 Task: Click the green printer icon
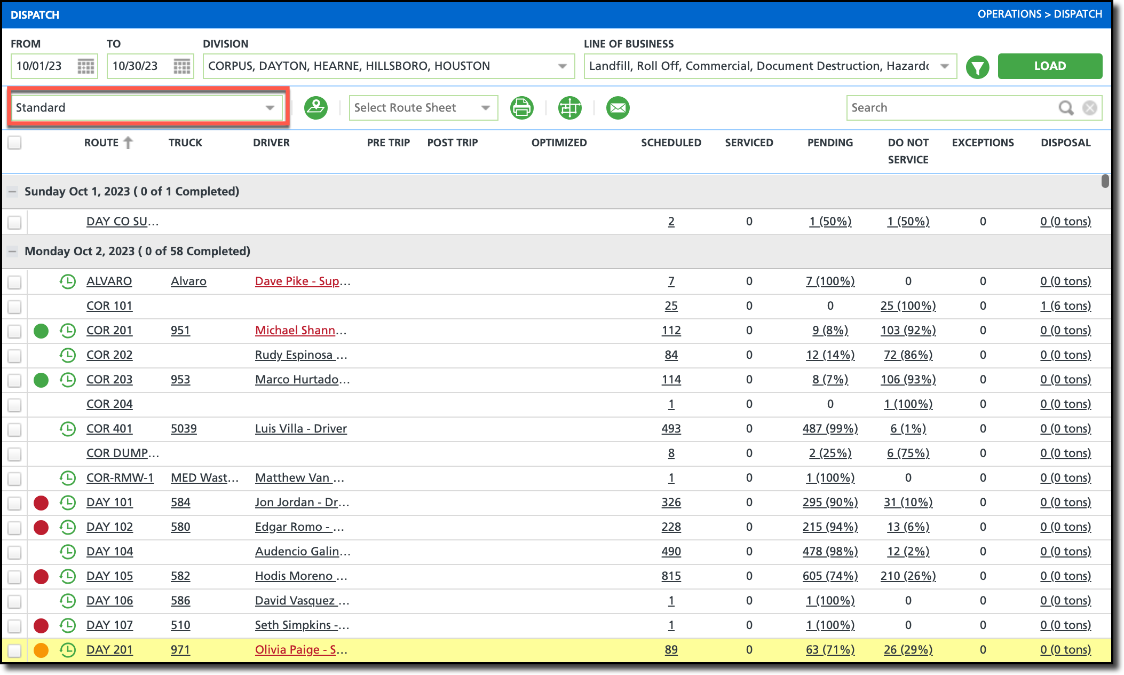[521, 108]
